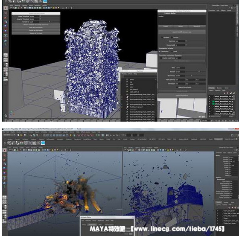
Task: Select Soft Modification tool in lower Maya toolbox
Action: 5,183
